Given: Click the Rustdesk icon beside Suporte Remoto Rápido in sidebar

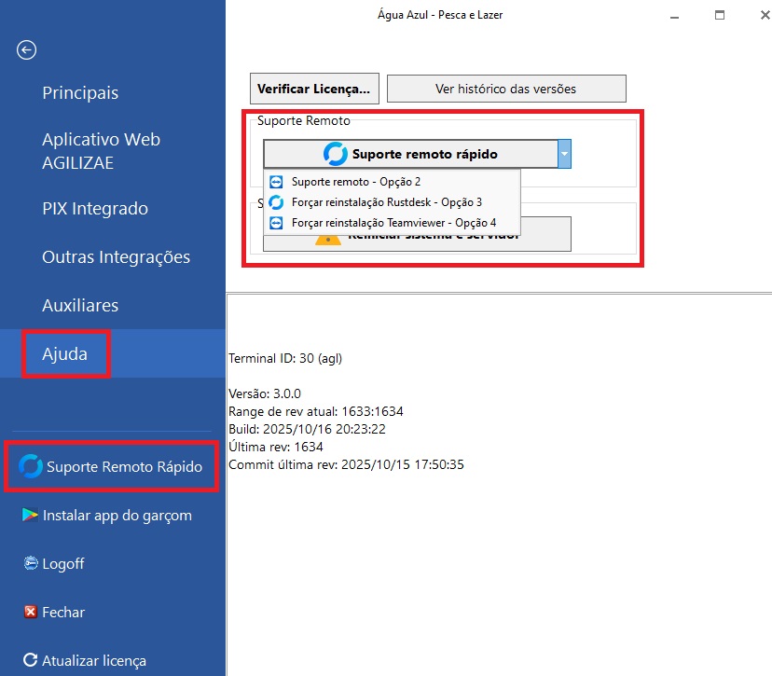Looking at the screenshot, I should coord(31,466).
